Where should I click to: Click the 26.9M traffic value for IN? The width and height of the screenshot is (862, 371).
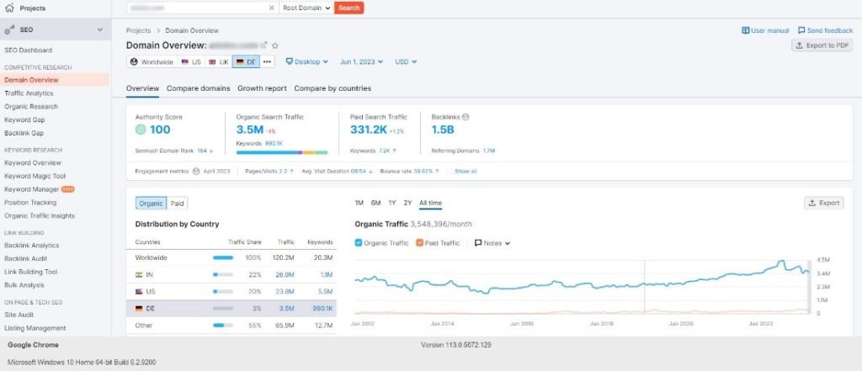tap(285, 274)
